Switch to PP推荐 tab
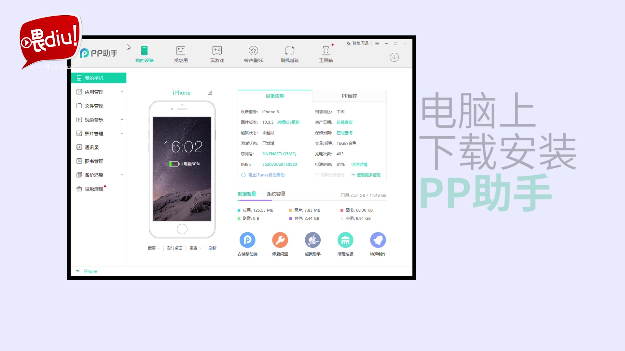Screen dimensions: 625x351 (x=349, y=96)
